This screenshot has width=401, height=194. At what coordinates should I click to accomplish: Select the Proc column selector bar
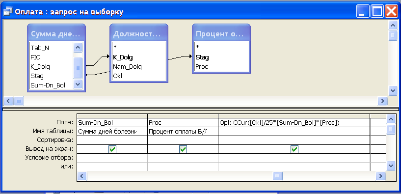click(x=183, y=116)
